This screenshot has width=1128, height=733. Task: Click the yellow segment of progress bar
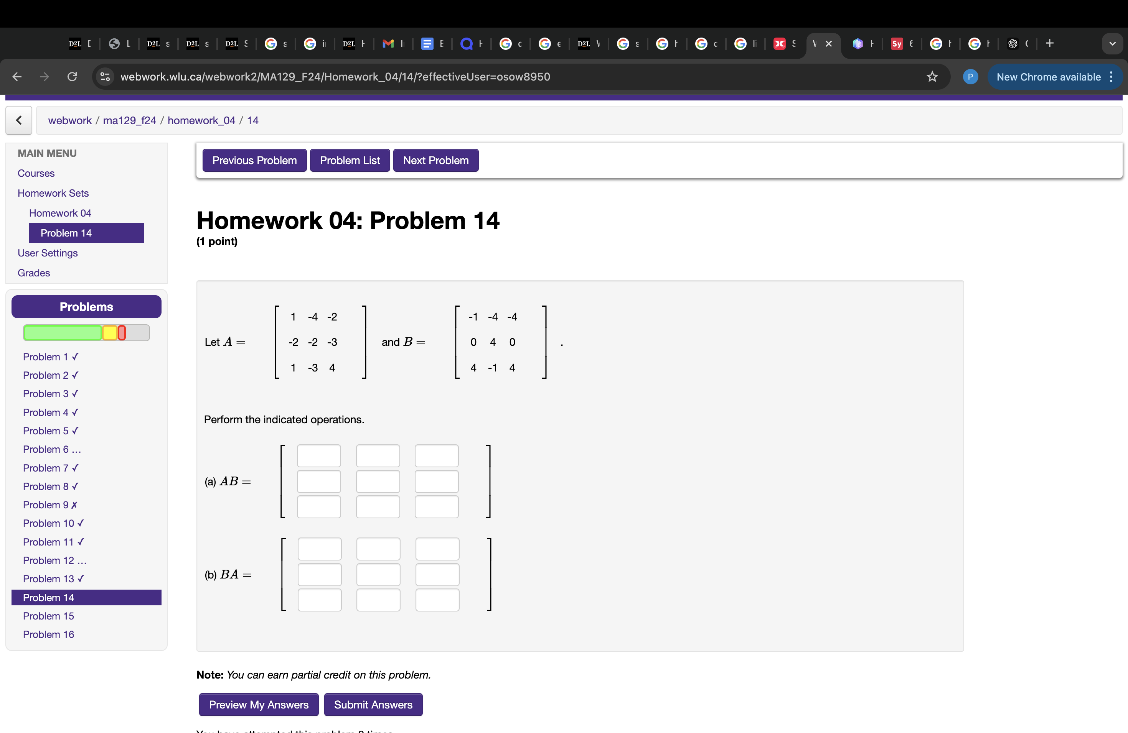pos(110,333)
